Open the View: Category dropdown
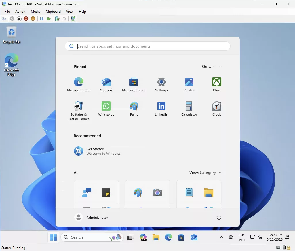The height and width of the screenshot is (251, 295). [x=205, y=173]
